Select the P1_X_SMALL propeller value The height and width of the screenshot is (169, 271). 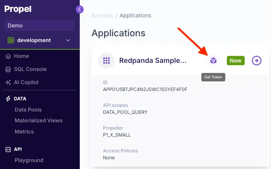pyautogui.click(x=117, y=135)
